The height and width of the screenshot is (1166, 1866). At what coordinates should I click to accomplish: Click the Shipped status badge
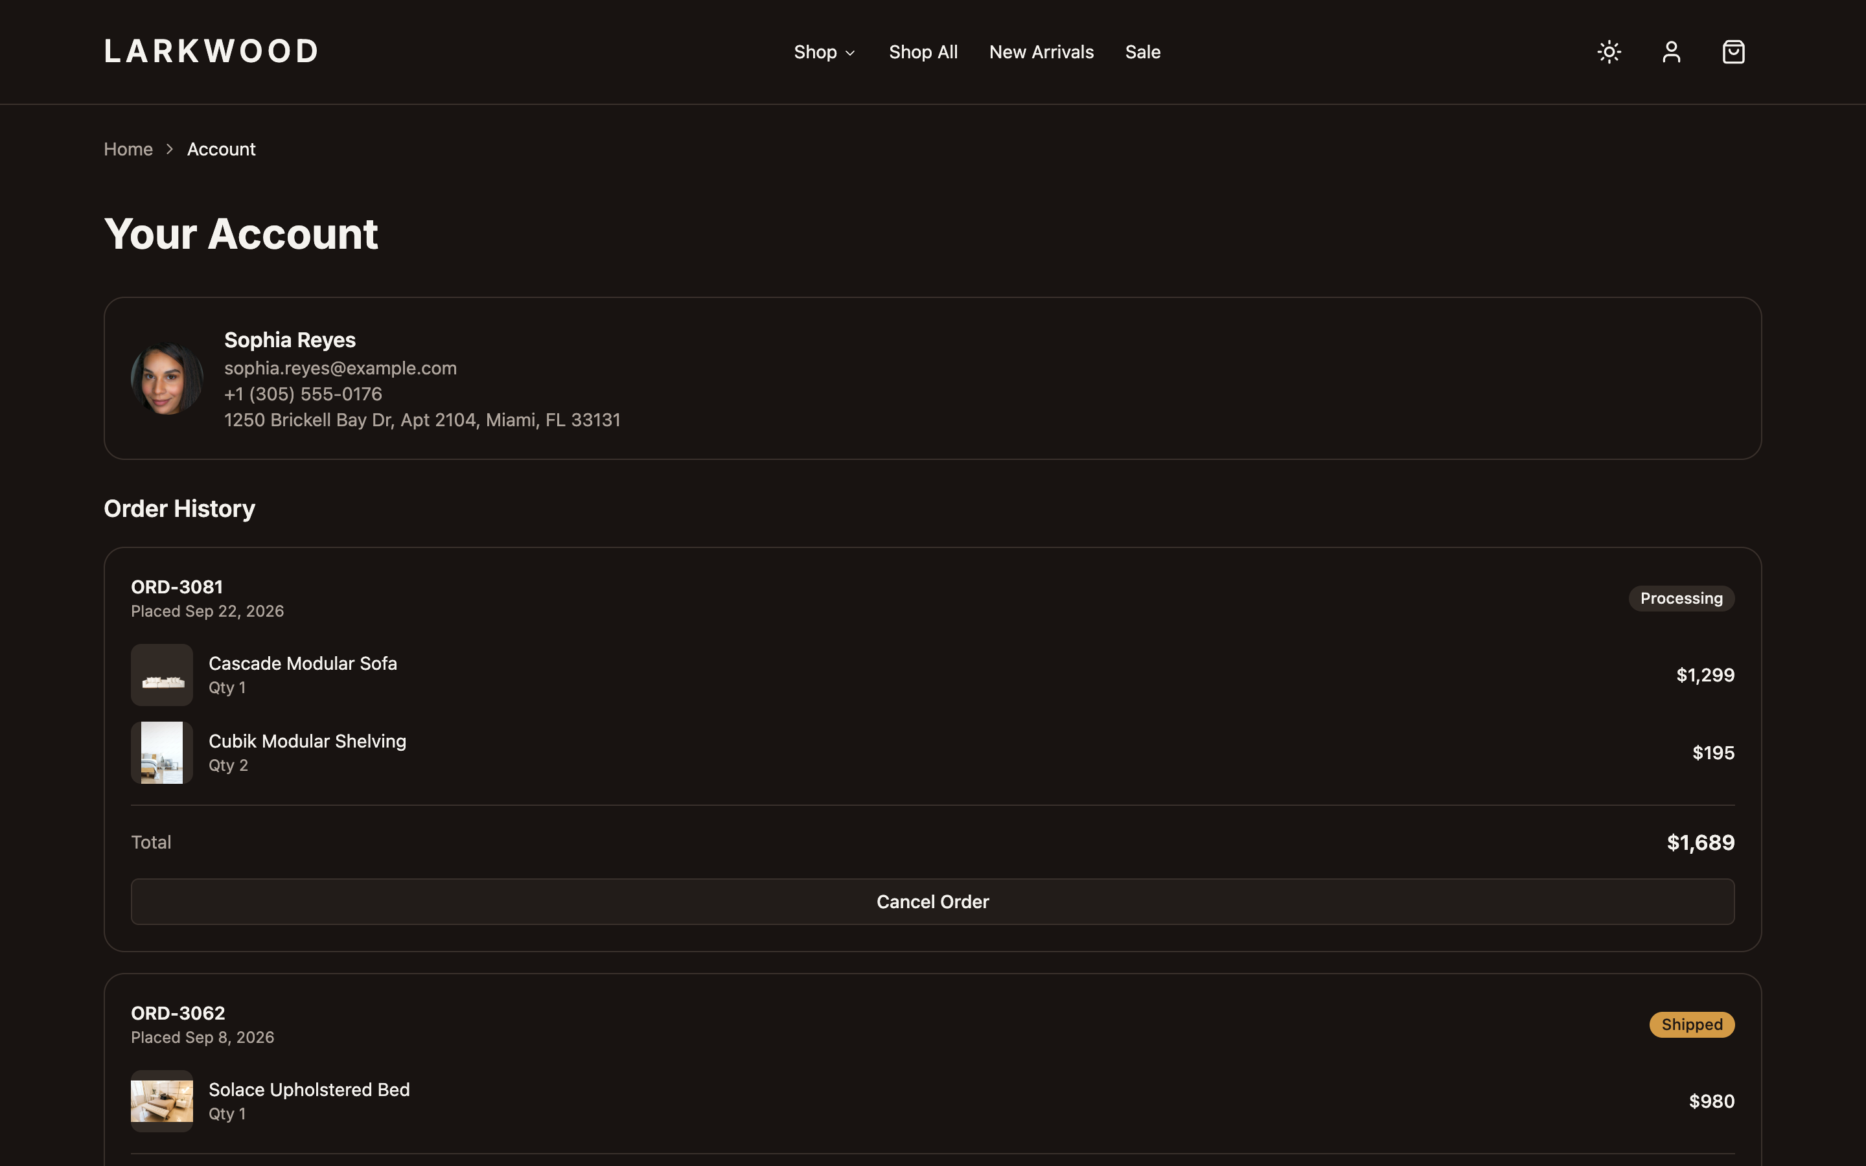click(1692, 1024)
